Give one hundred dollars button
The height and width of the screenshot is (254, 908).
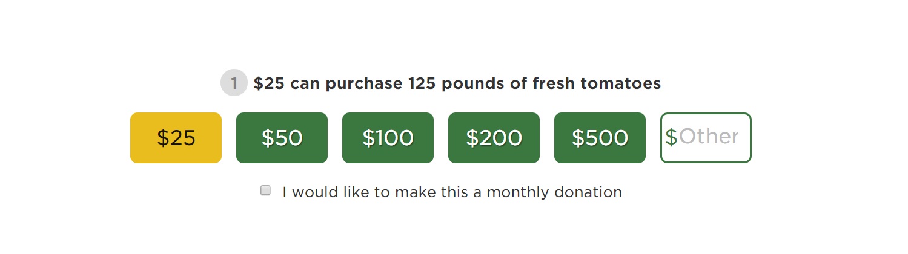click(388, 138)
